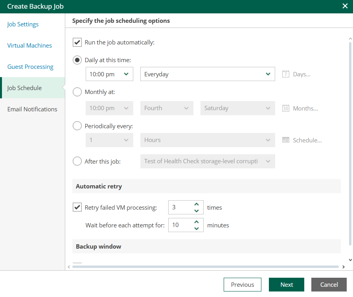Toggle Run the job automatically checkbox
The height and width of the screenshot is (297, 353).
(x=77, y=42)
